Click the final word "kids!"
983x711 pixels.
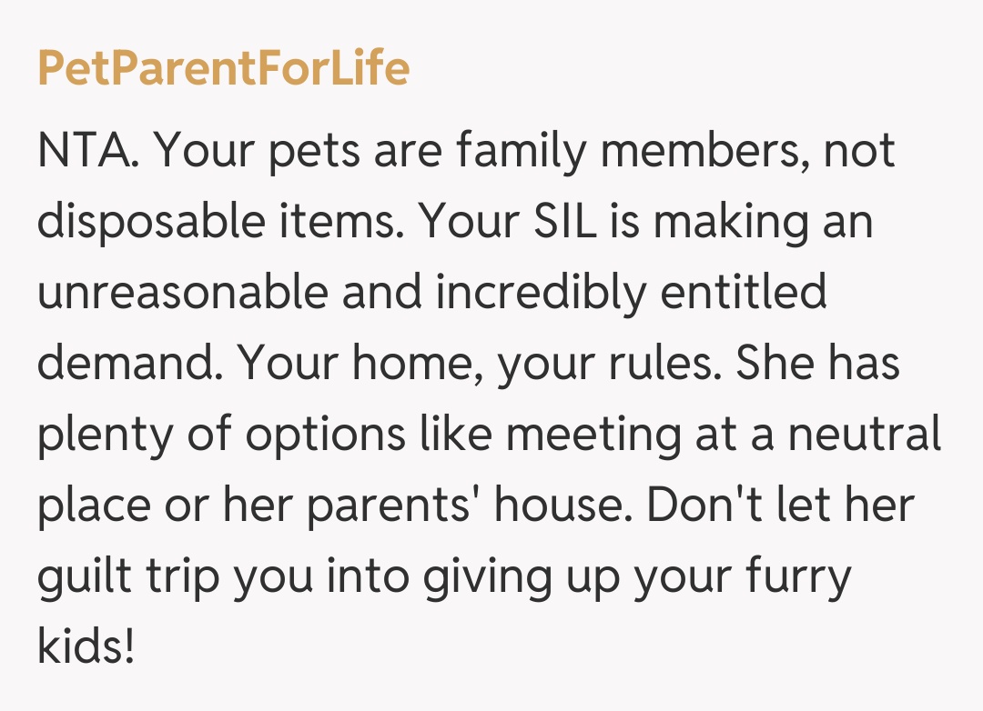(86, 647)
